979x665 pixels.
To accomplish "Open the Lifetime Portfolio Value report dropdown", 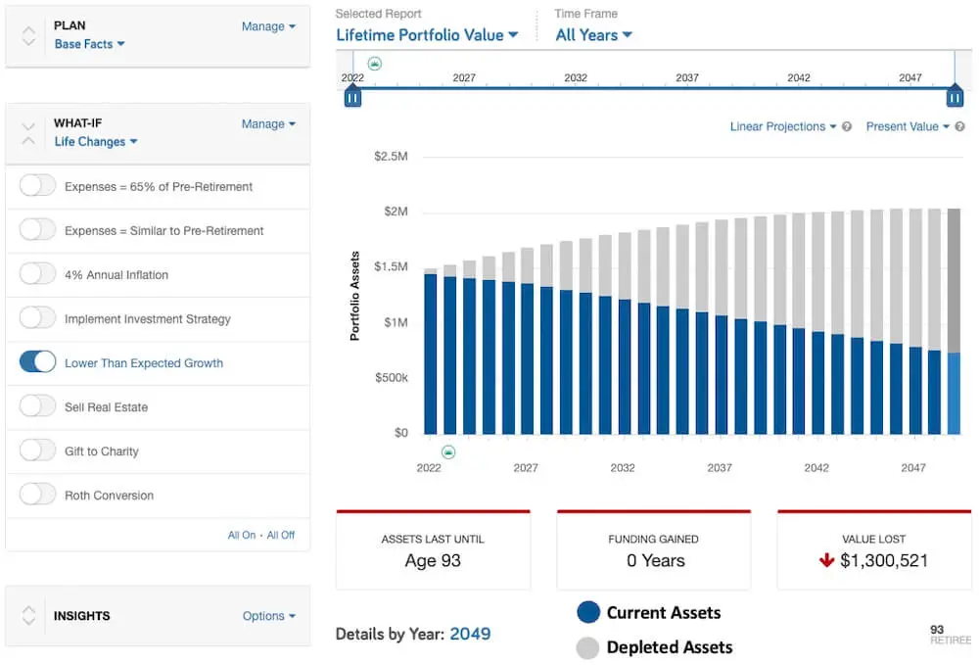I will pos(427,35).
